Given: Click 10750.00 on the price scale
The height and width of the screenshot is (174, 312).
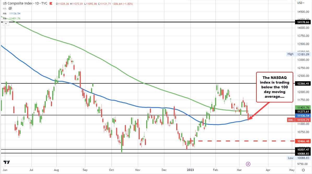Looking at the screenshot, I should coord(303,132).
